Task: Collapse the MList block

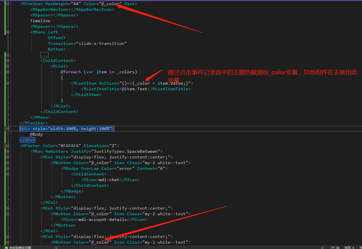Action: [x=8, y=66]
